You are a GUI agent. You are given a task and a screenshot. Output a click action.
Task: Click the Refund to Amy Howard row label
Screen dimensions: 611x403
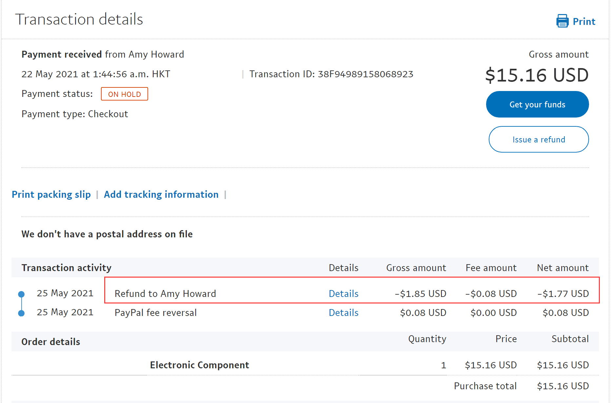pos(165,294)
